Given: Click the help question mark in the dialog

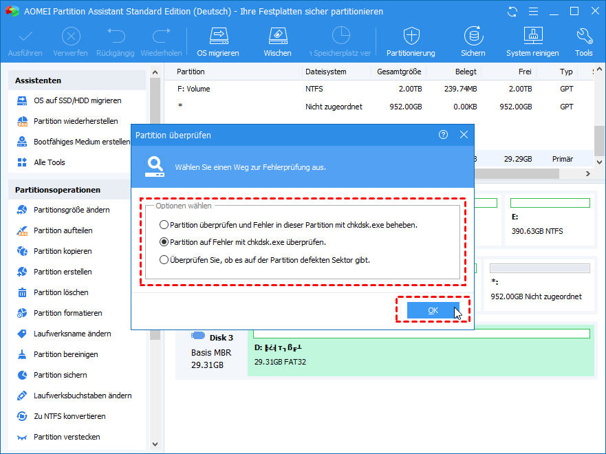Looking at the screenshot, I should point(443,134).
